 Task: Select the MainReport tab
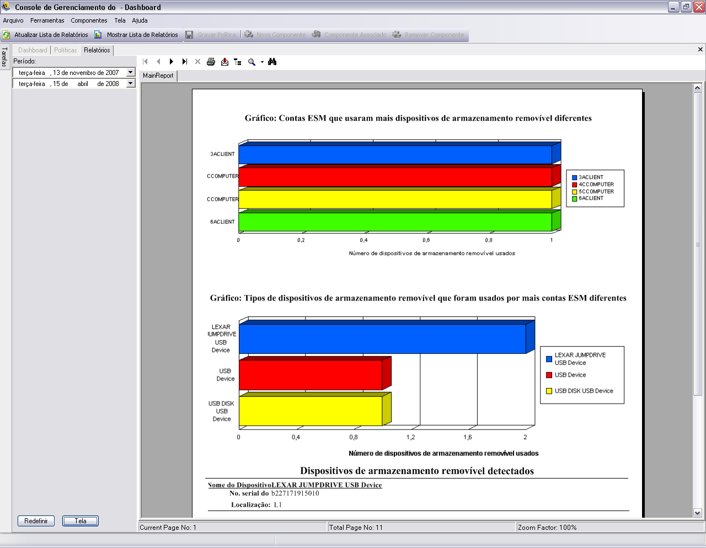click(x=158, y=76)
